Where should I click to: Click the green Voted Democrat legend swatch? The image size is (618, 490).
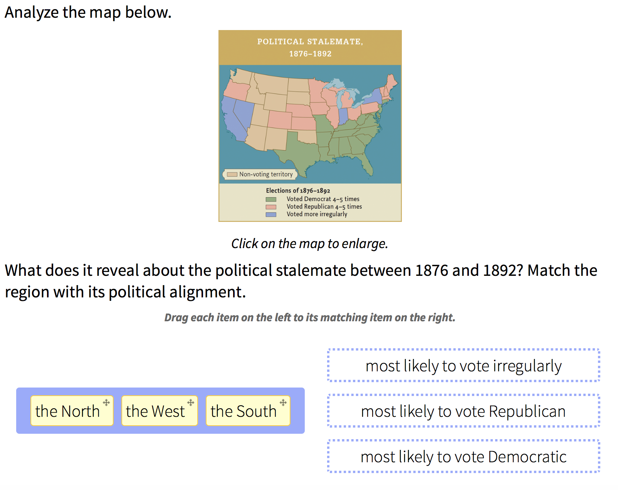click(x=271, y=200)
